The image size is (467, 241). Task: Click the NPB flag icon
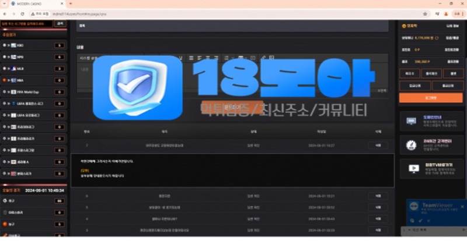[x=13, y=57]
